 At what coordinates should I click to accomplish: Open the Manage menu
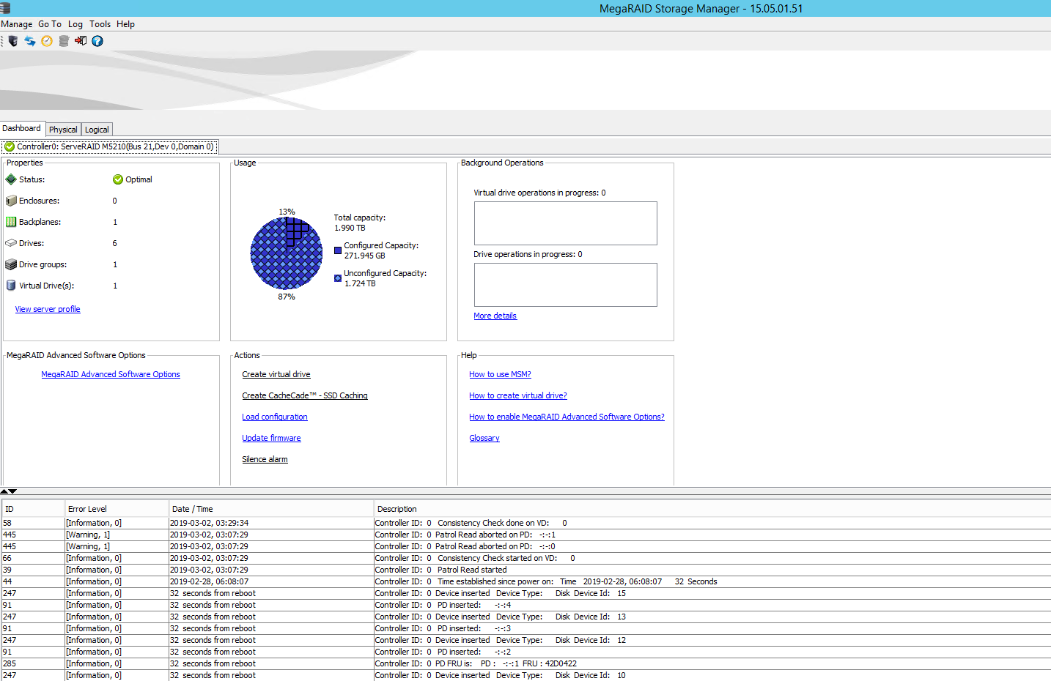click(x=17, y=24)
